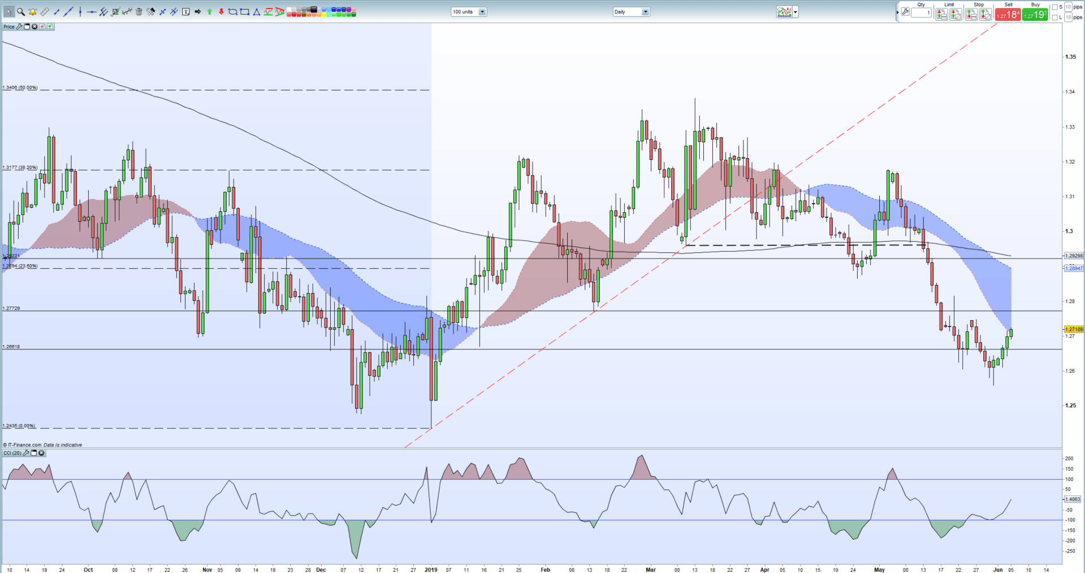Click the trash can delete icon
Image resolution: width=1085 pixels, height=573 pixels.
point(139,12)
